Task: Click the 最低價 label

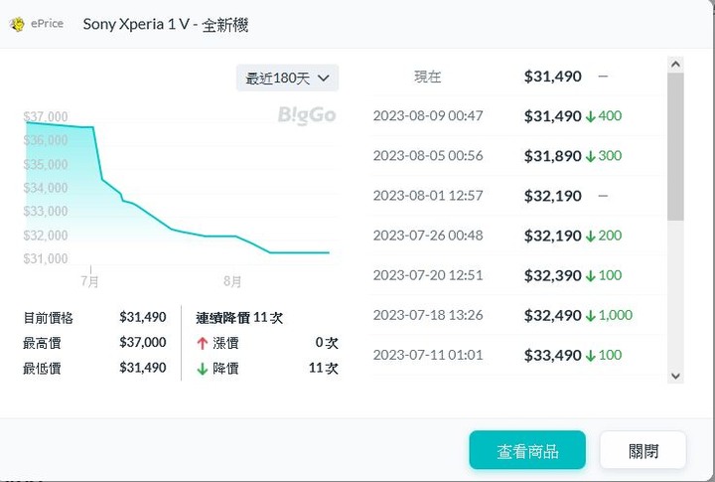Action: pyautogui.click(x=42, y=369)
